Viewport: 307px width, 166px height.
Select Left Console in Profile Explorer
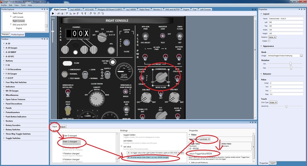tap(18, 17)
